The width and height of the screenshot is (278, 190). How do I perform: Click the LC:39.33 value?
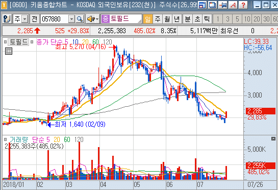(257, 41)
